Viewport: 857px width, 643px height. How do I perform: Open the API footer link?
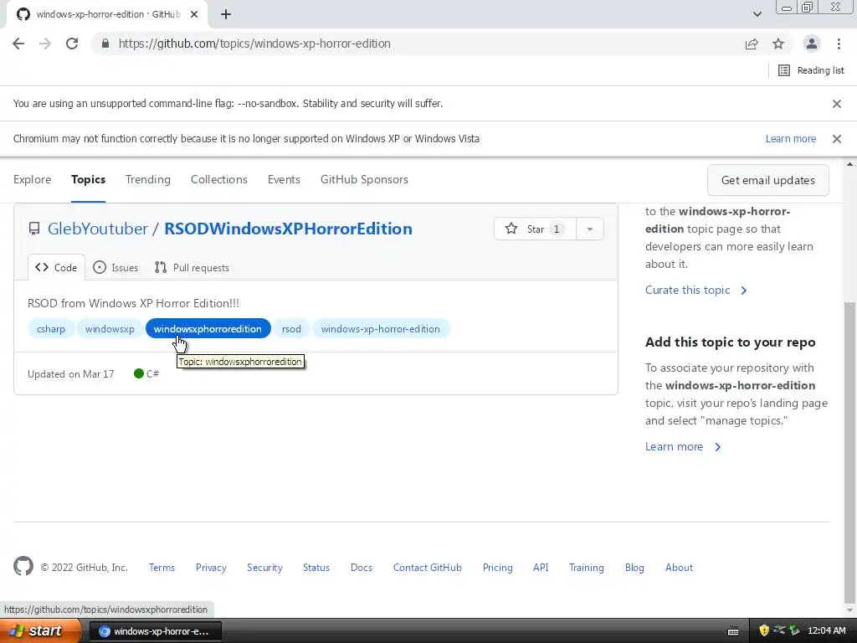pos(541,568)
